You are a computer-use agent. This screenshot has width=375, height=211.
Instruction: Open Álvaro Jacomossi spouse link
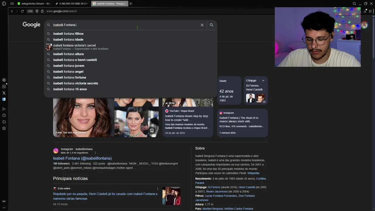pos(217,192)
